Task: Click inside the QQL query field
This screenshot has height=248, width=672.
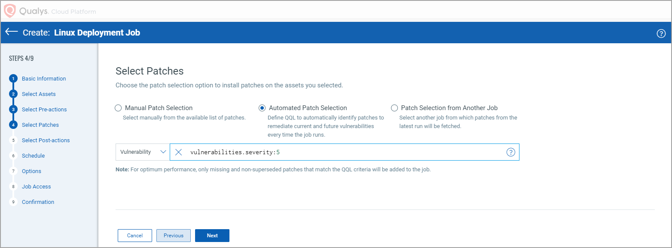Action: coord(387,152)
